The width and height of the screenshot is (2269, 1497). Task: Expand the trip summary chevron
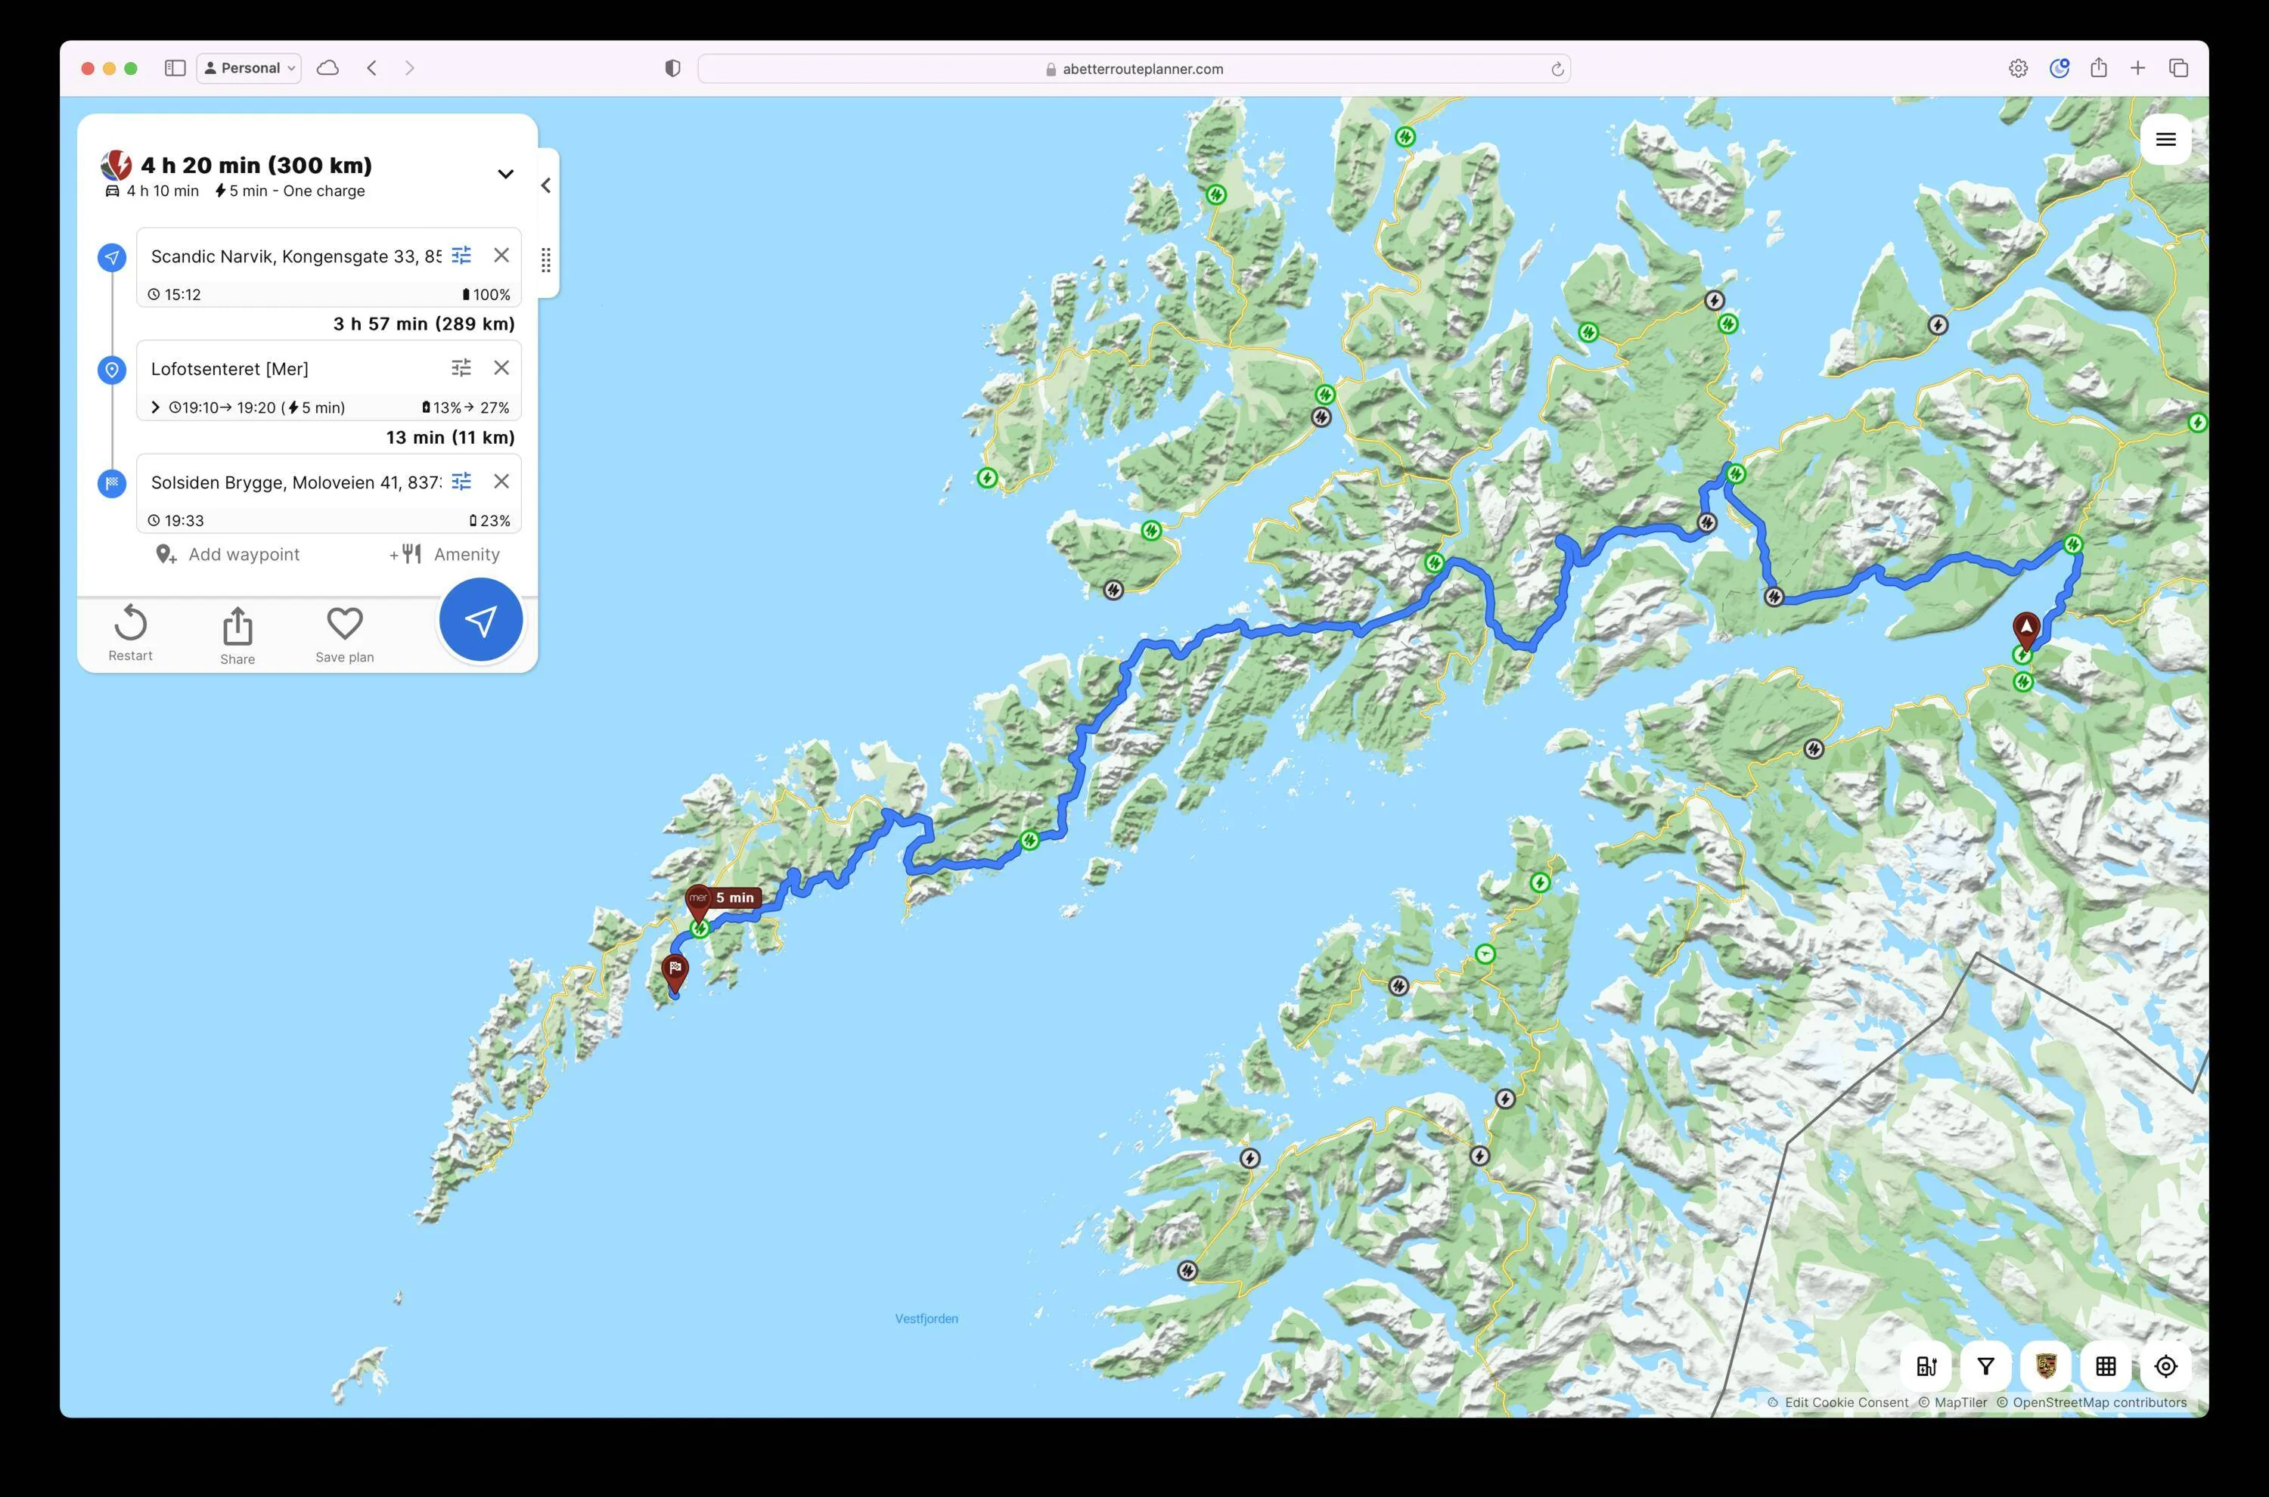[505, 174]
